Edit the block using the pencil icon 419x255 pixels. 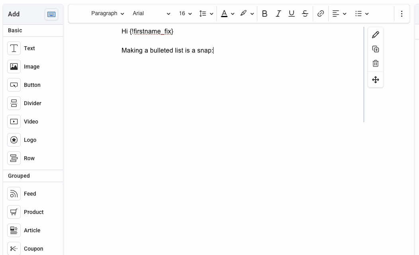(x=375, y=34)
